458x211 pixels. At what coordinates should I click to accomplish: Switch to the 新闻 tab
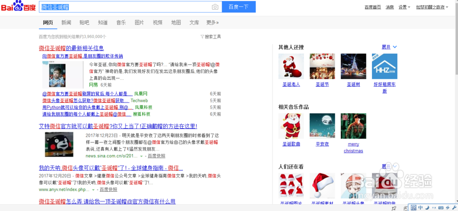[x=66, y=22]
